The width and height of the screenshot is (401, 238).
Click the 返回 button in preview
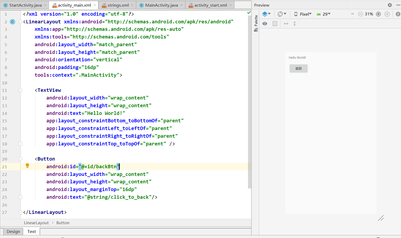[x=299, y=68]
